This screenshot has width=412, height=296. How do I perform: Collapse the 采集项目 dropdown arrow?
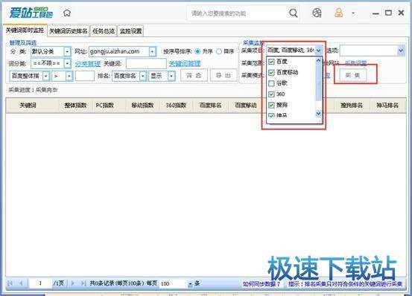(x=318, y=50)
